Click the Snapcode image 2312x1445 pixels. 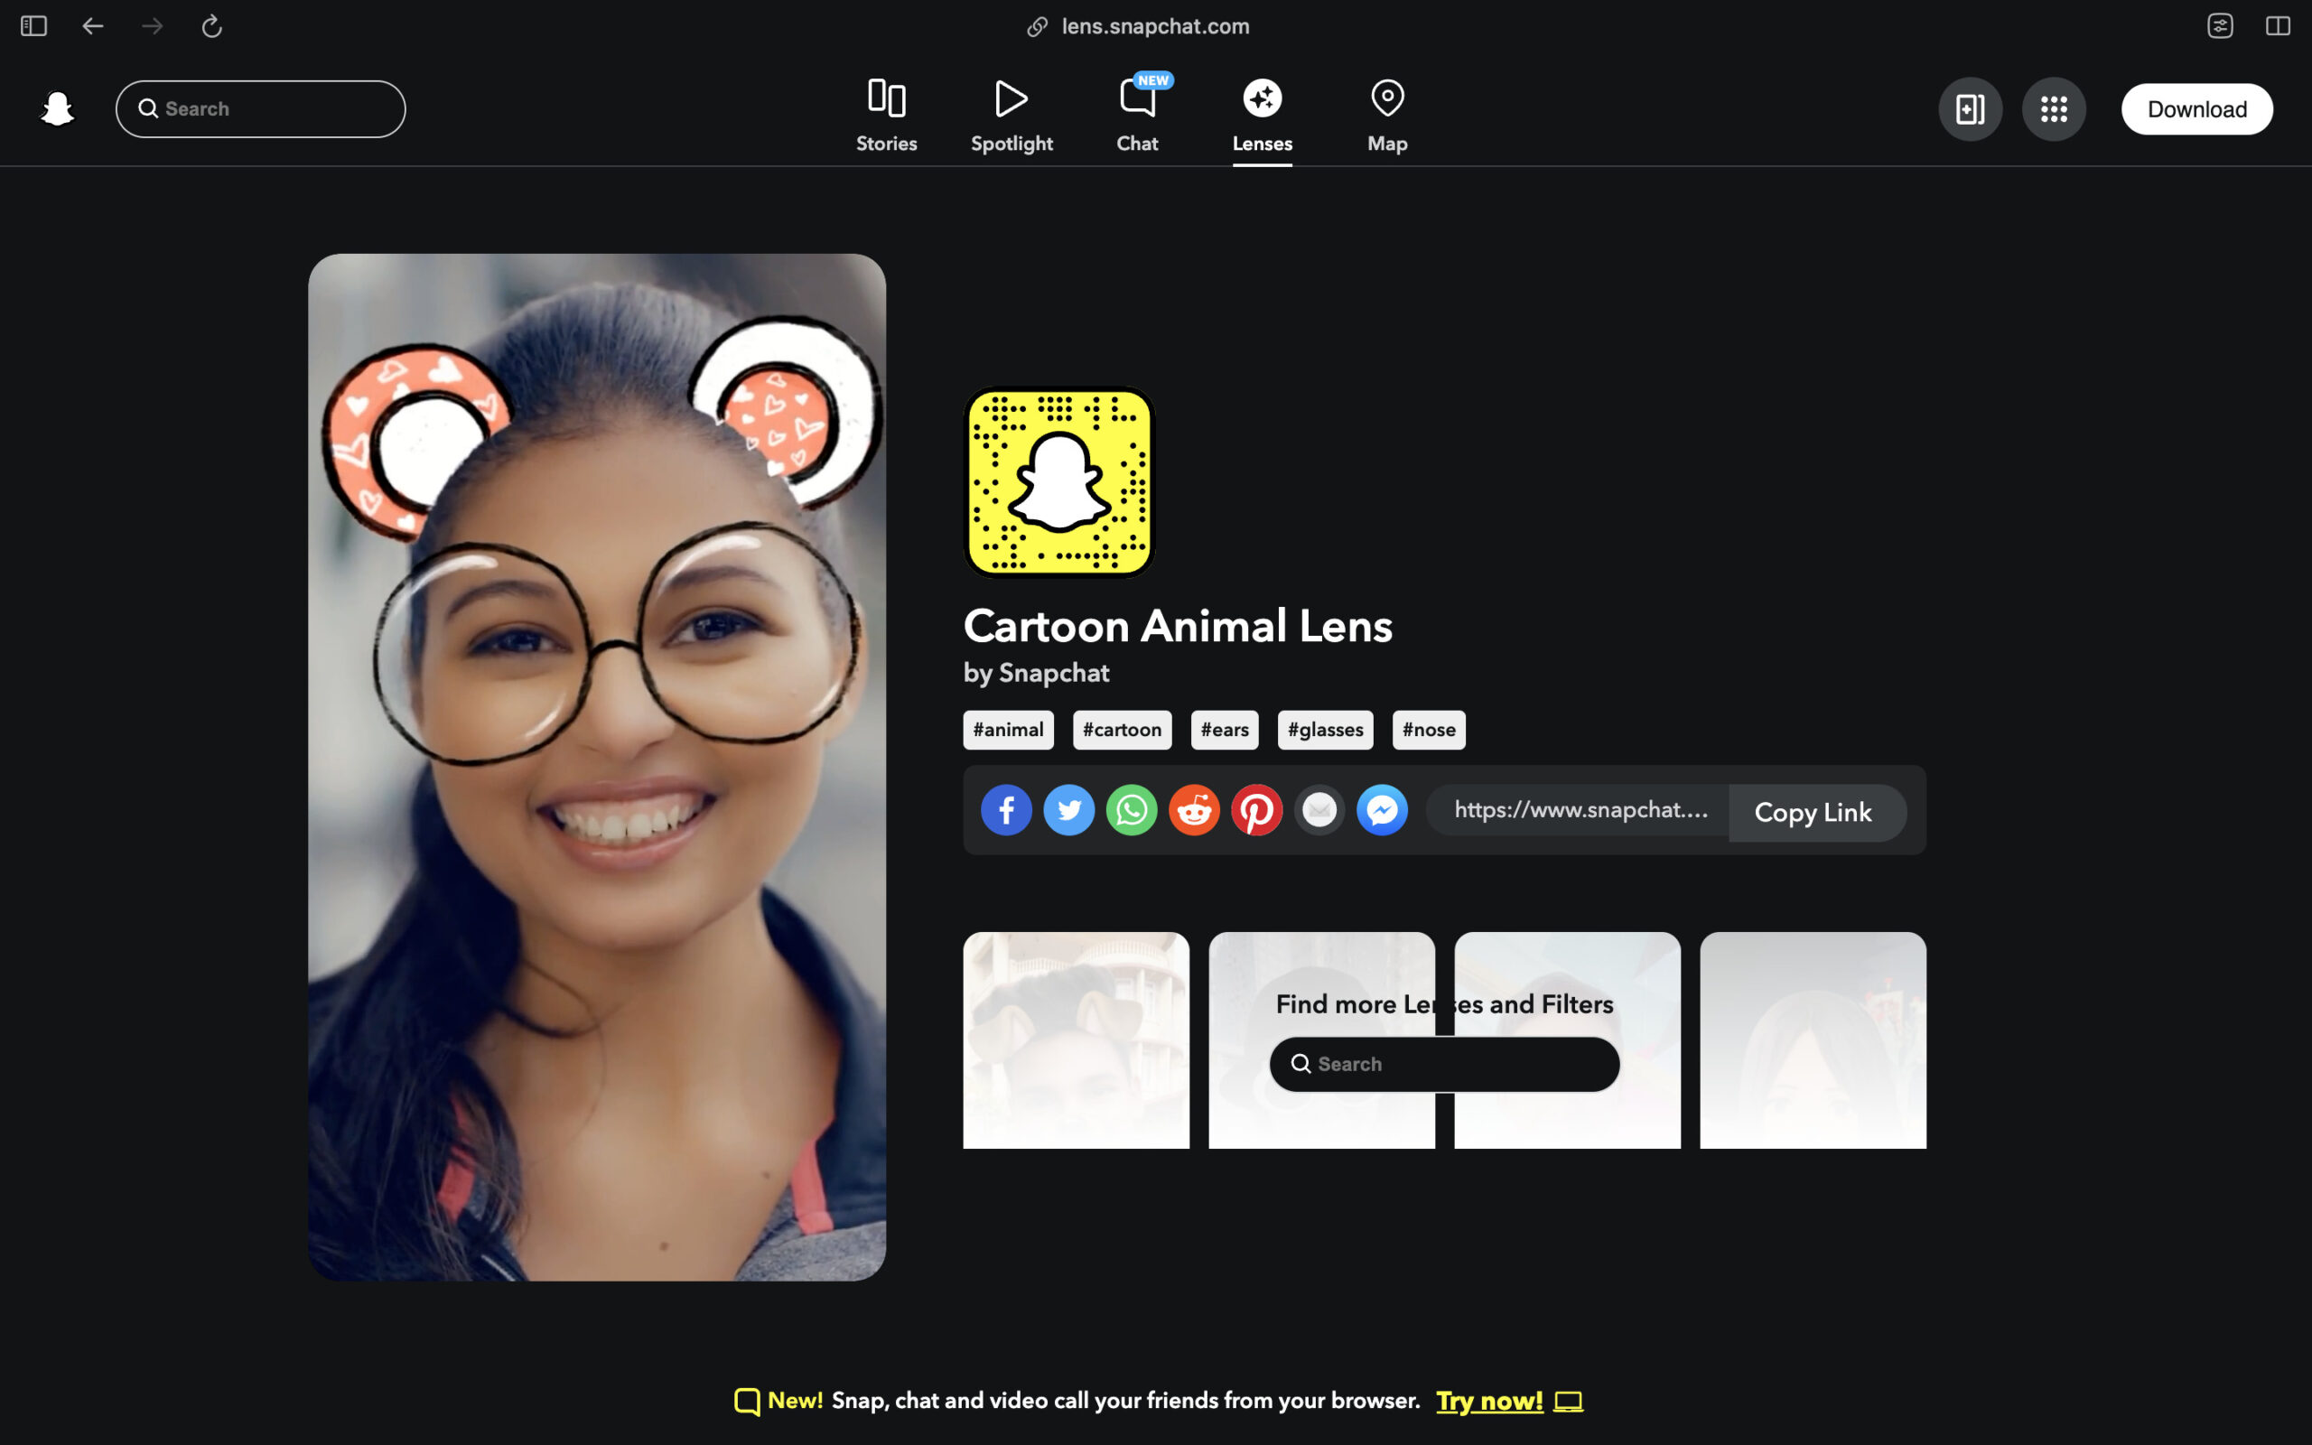[1059, 481]
